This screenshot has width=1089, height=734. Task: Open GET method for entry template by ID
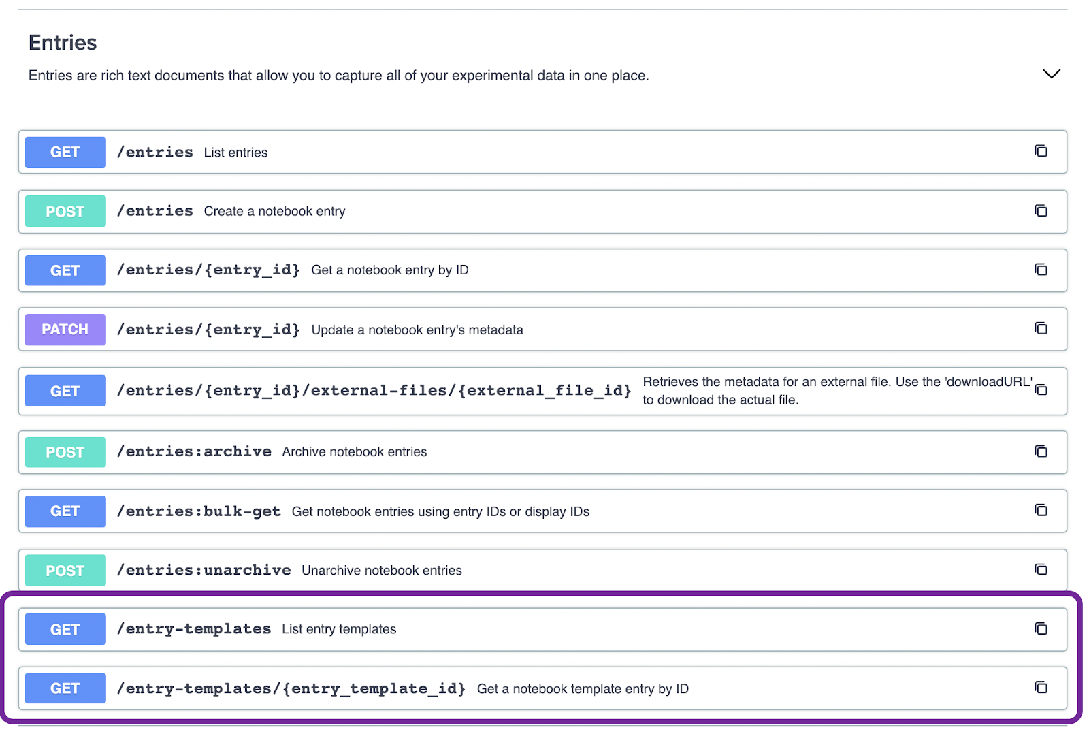coord(65,688)
